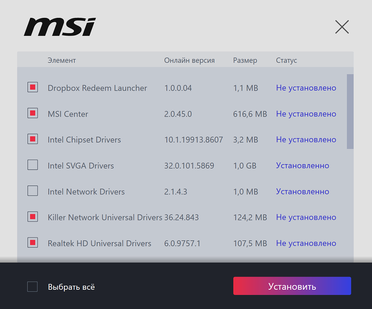
Task: Select the Intel Chipset Drivers name
Action: pos(84,140)
